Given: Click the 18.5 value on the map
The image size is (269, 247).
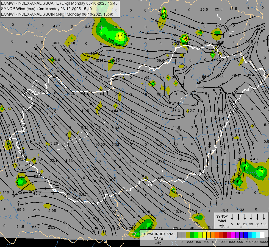Looking at the screenshot, I should click(233, 9).
